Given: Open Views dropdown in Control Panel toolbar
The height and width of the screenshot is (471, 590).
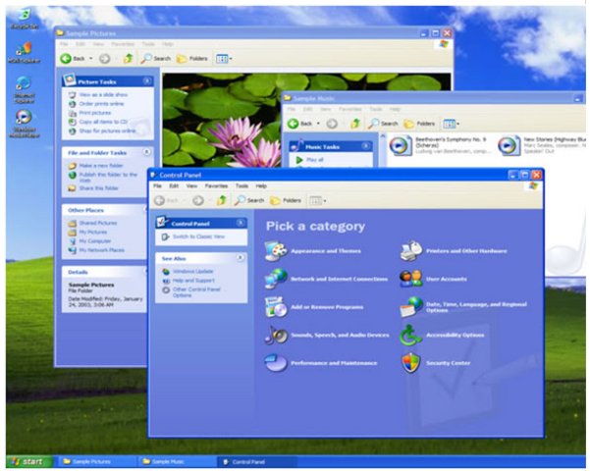Looking at the screenshot, I should pyautogui.click(x=317, y=200).
